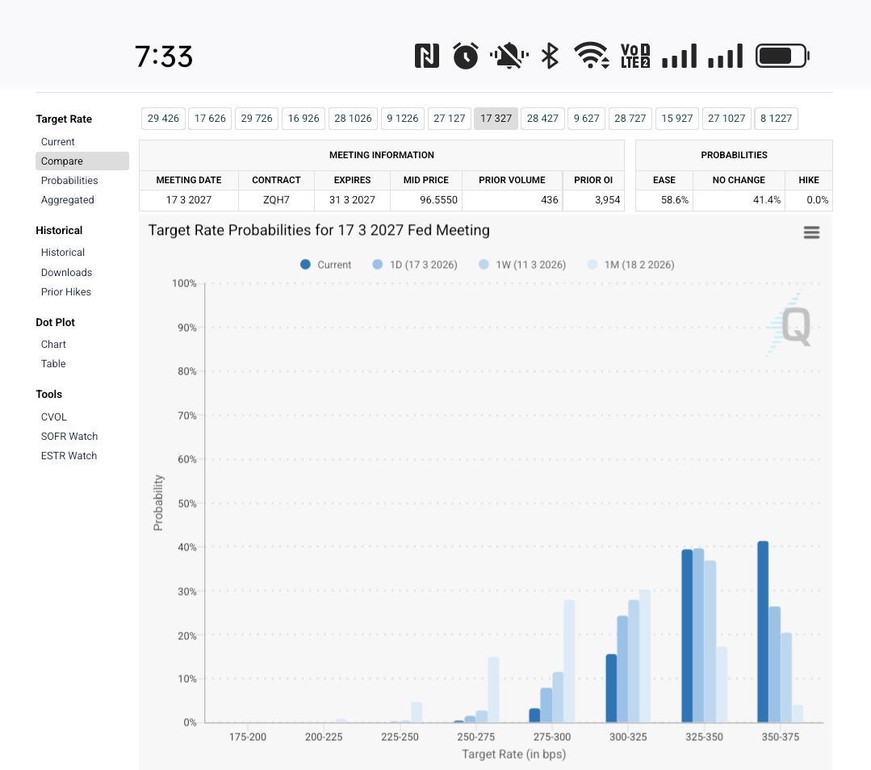Tap the muted notifications bell icon

(509, 56)
